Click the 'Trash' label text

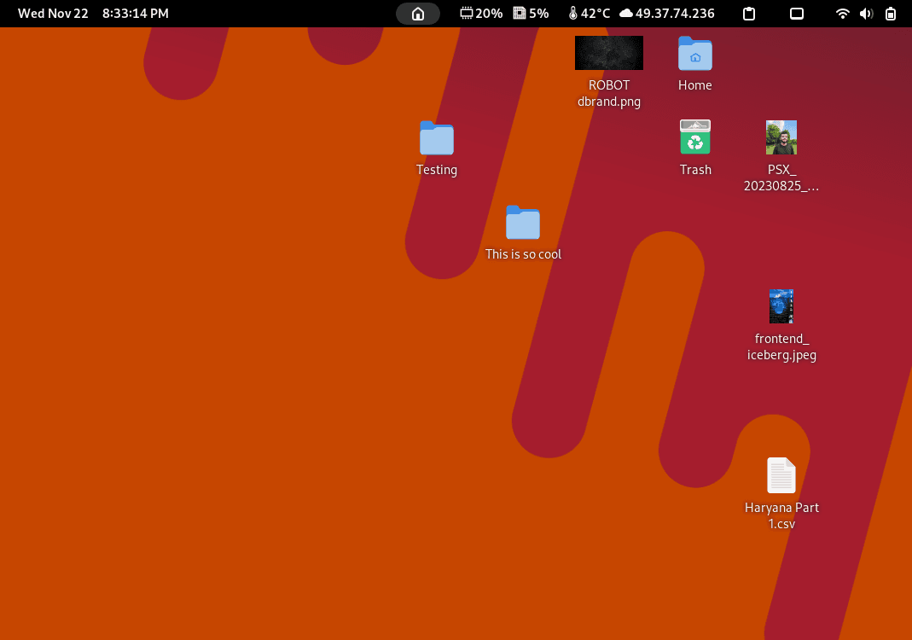[x=695, y=170]
